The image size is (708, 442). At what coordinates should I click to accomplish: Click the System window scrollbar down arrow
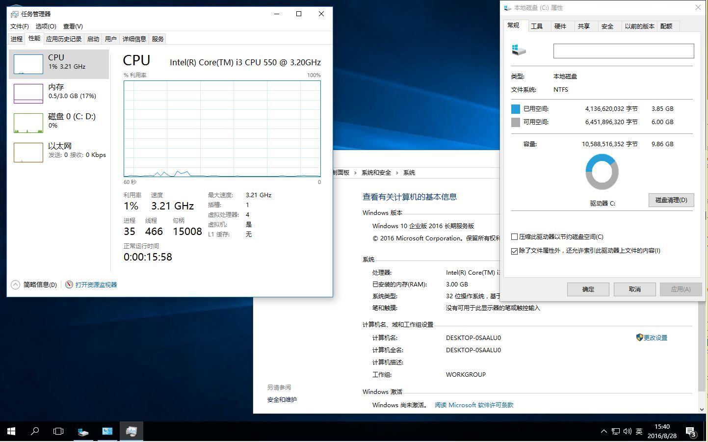tap(702, 409)
